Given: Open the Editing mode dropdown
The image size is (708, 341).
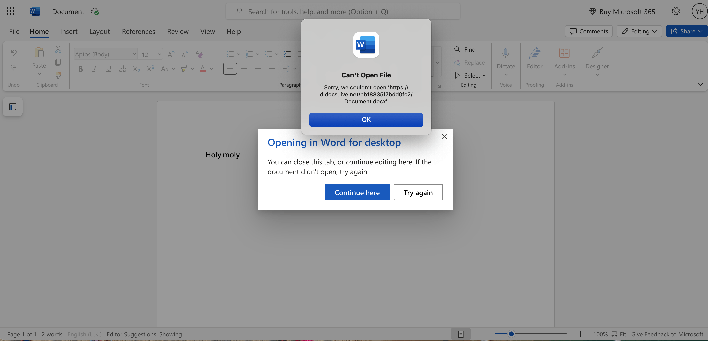Looking at the screenshot, I should pyautogui.click(x=639, y=31).
